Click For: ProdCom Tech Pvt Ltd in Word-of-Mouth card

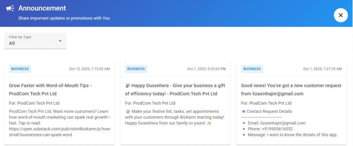[34, 103]
